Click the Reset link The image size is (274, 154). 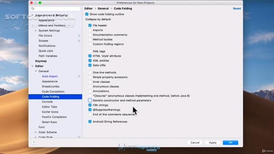coord(237,8)
